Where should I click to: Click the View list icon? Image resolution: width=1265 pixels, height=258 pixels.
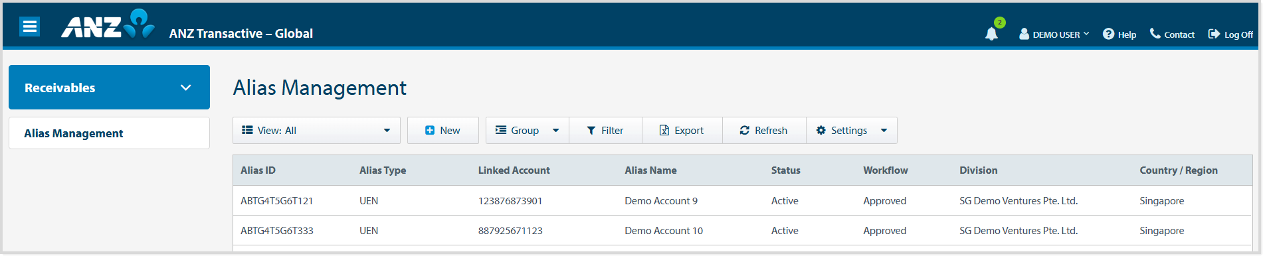(x=247, y=130)
